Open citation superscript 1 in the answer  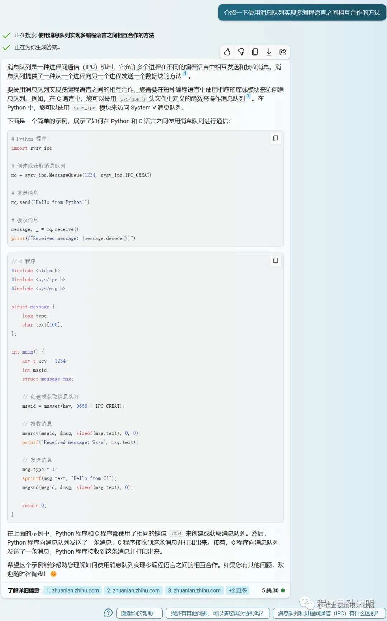coord(185,73)
